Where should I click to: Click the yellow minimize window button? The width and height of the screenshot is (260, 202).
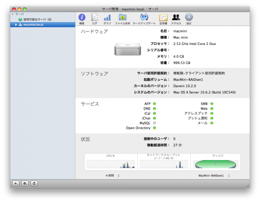click(x=19, y=9)
